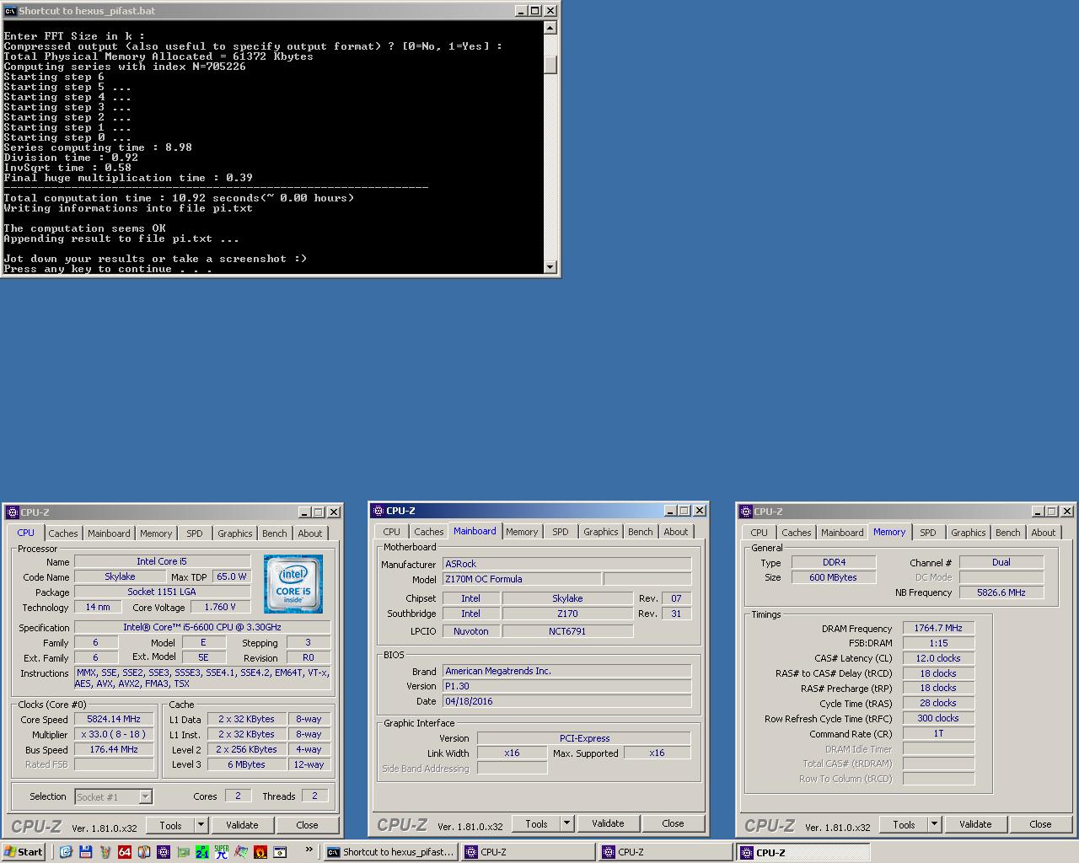Viewport: 1079px width, 863px height.
Task: Click CPU-Z title icon in the CPU window
Action: [12, 512]
